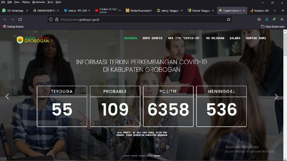Screen dimensions: 287x161
Task: Open the View menu
Action: tap(17, 2)
